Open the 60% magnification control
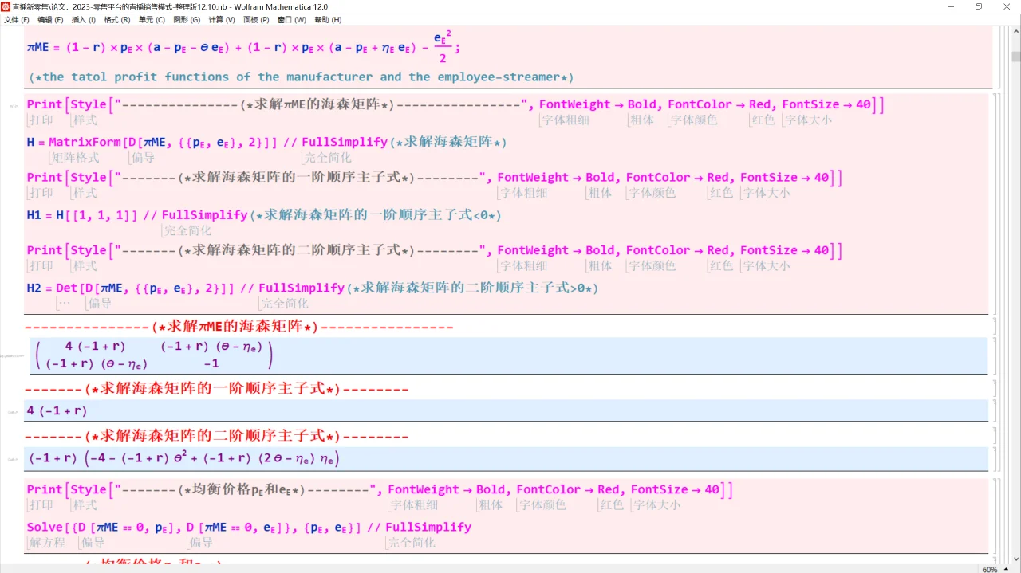 coord(988,569)
